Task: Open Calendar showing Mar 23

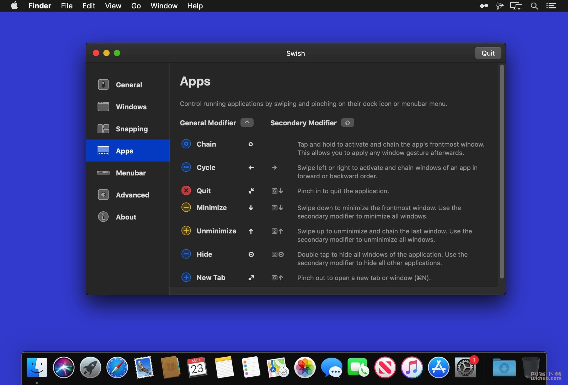Action: point(197,367)
